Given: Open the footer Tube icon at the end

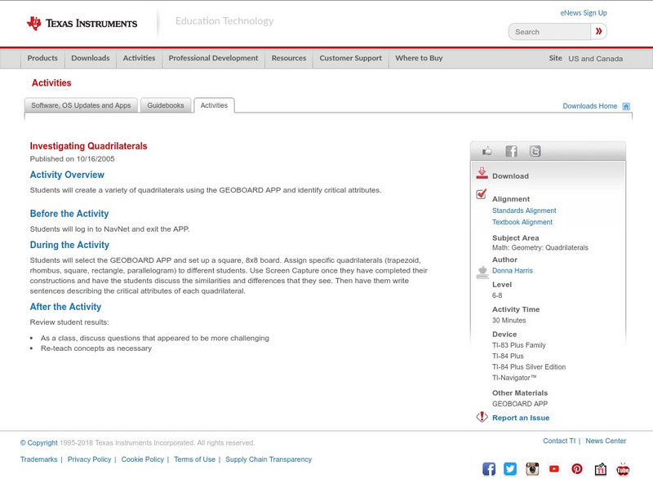Looking at the screenshot, I should [623, 469].
